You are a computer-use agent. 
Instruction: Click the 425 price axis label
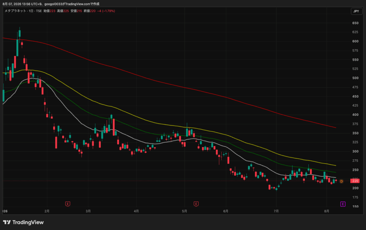click(x=355, y=105)
